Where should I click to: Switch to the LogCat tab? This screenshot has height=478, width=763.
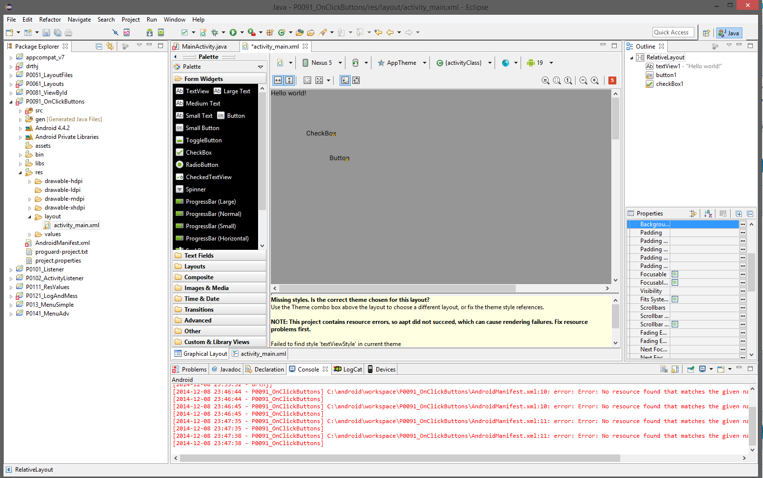pyautogui.click(x=348, y=369)
